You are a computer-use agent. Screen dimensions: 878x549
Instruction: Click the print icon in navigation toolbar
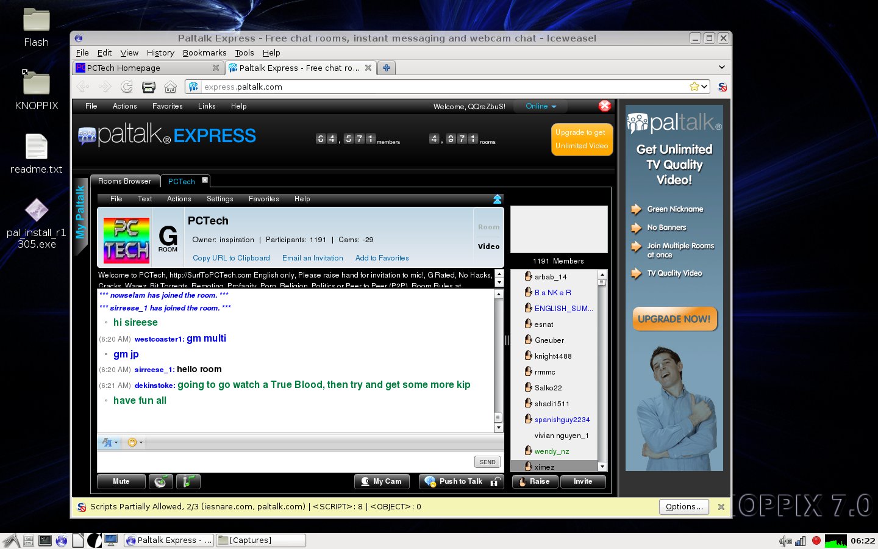pyautogui.click(x=149, y=87)
